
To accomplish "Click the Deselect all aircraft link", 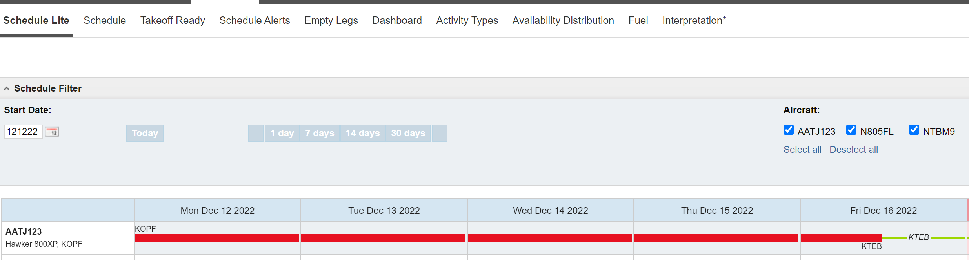I will pyautogui.click(x=854, y=150).
